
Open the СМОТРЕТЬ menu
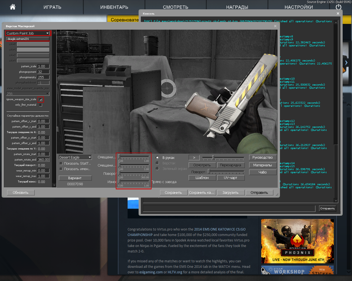(x=175, y=7)
